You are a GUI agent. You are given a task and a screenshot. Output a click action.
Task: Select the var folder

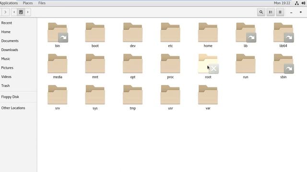tap(208, 95)
